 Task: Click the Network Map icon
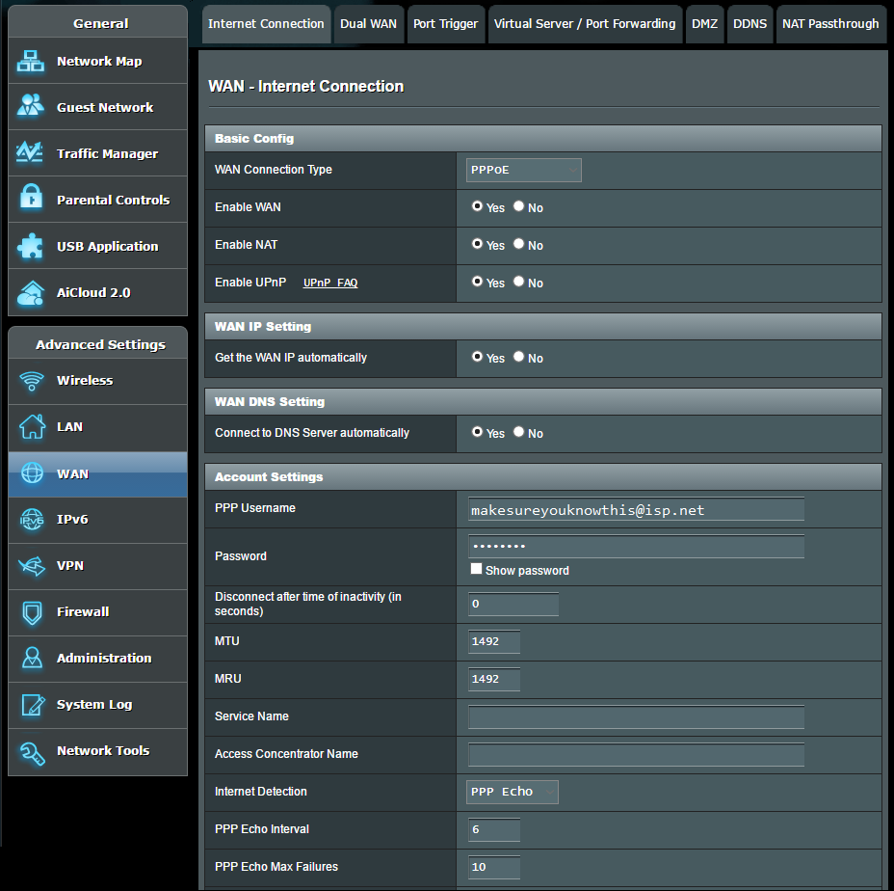pos(31,61)
